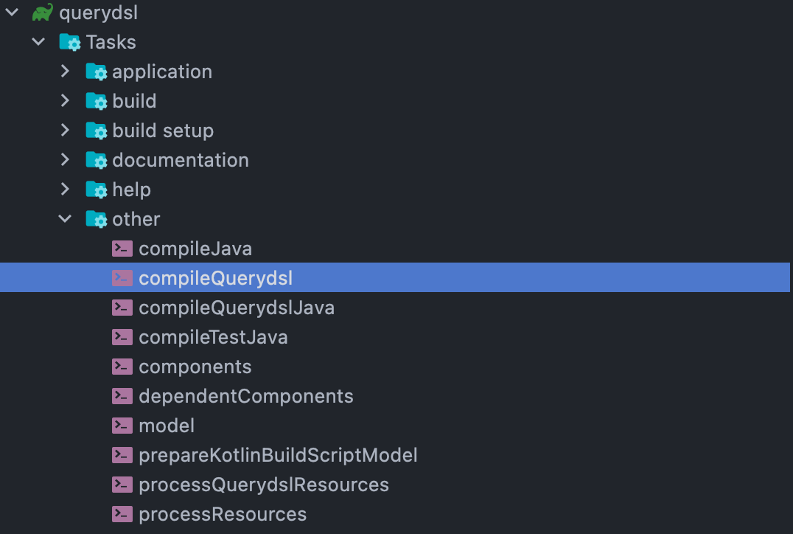Click the task icon beside prepareKotlinBuildScriptModel

tap(122, 455)
